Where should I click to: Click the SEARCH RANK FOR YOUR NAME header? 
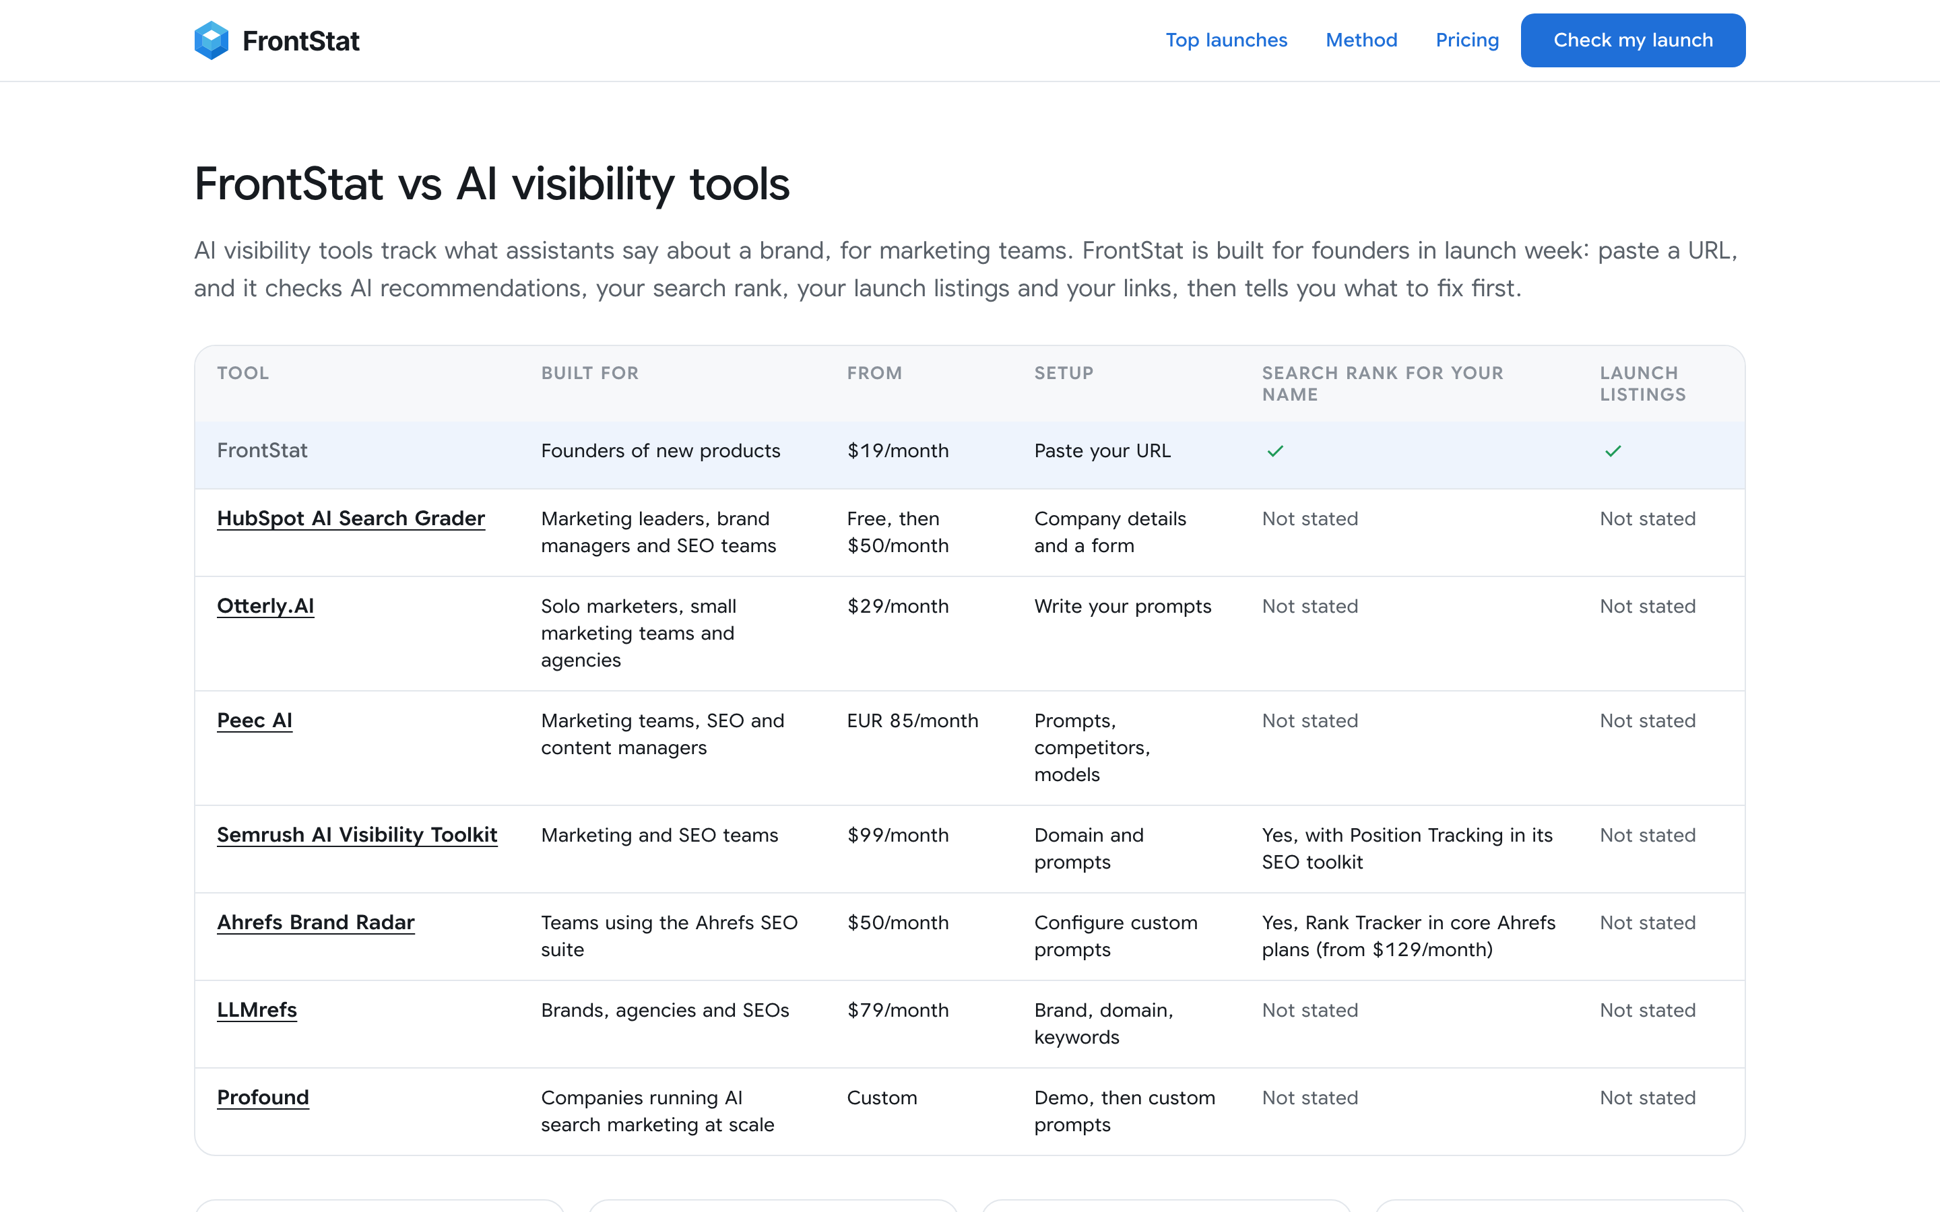coord(1383,384)
